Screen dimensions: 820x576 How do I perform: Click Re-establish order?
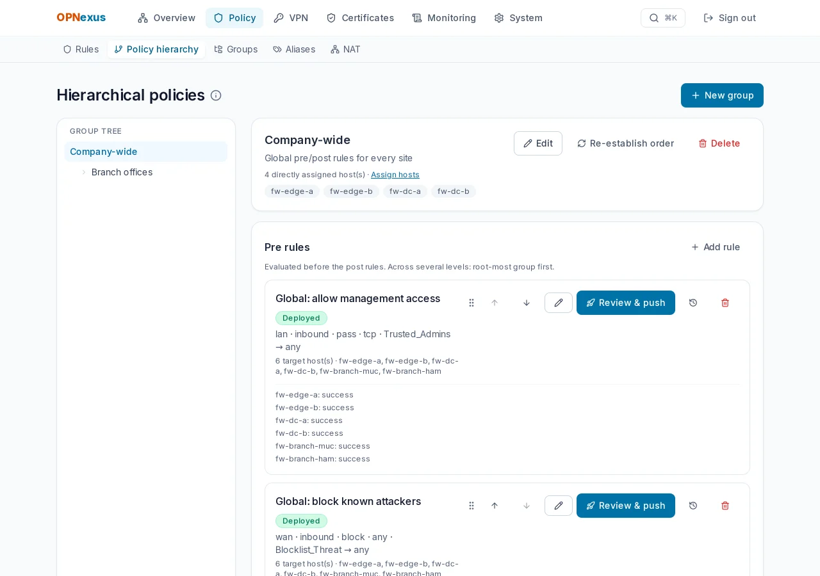[625, 143]
